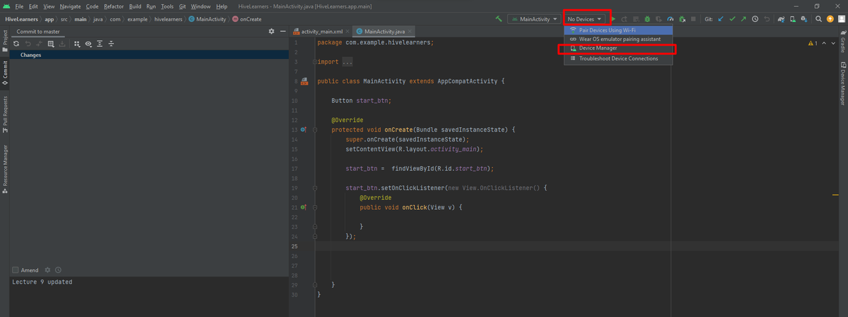Start debugging with the green bug icon
The image size is (848, 317).
click(647, 19)
